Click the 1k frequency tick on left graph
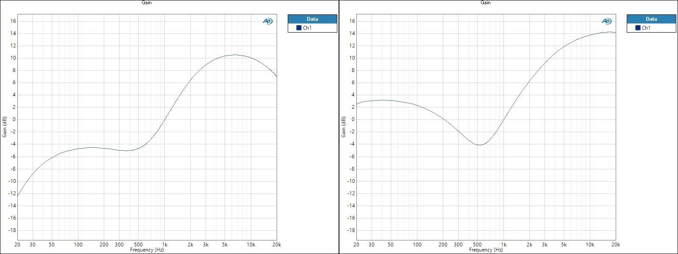Viewport: 678px width, 254px height. pos(165,245)
